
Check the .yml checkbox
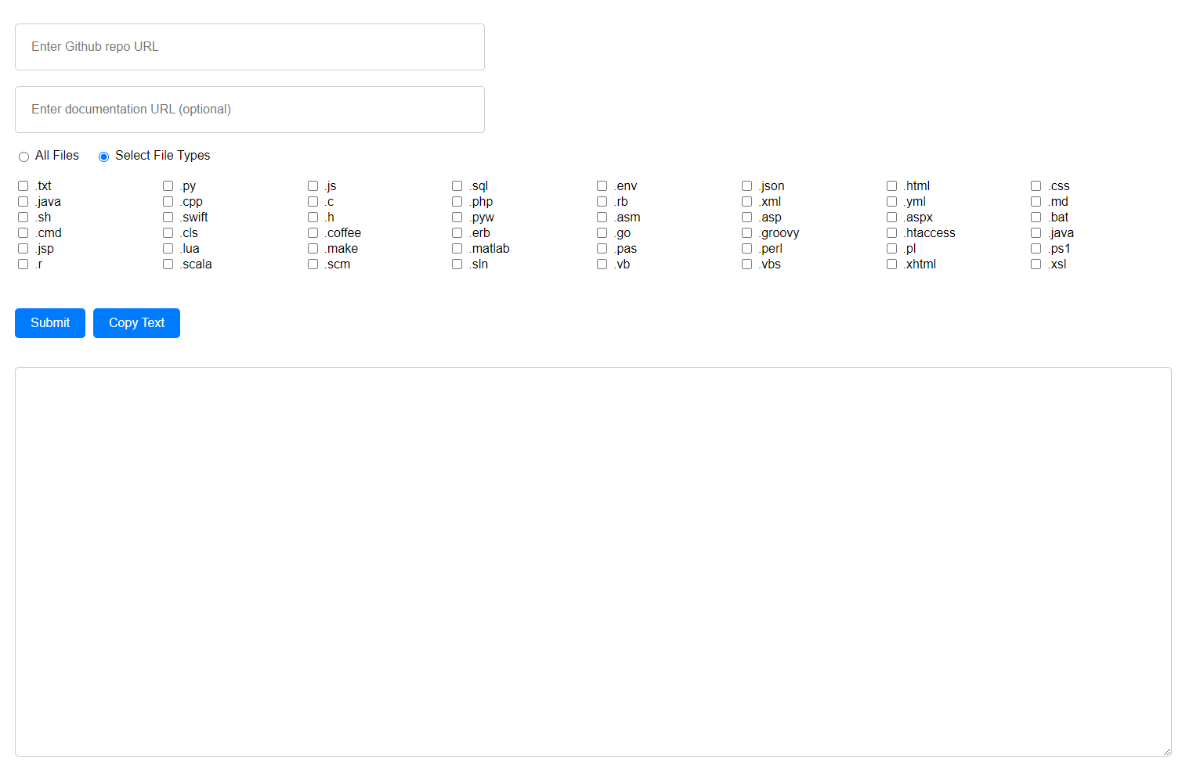click(x=891, y=201)
